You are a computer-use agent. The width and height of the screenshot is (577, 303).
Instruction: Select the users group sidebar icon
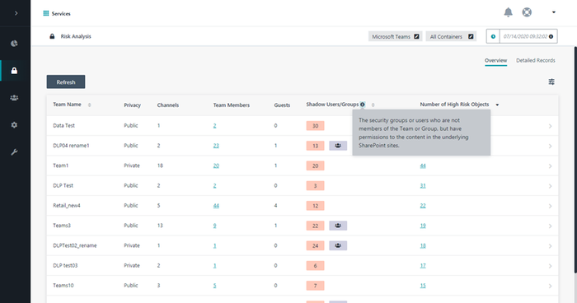click(x=14, y=98)
